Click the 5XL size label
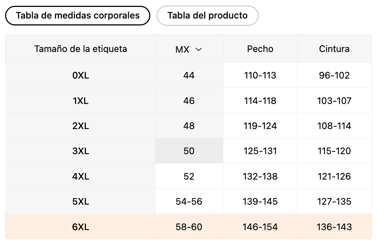 pos(80,201)
